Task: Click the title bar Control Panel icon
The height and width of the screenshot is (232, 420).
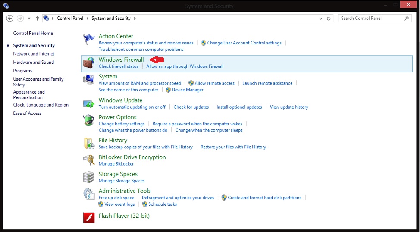Action: pyautogui.click(x=6, y=6)
